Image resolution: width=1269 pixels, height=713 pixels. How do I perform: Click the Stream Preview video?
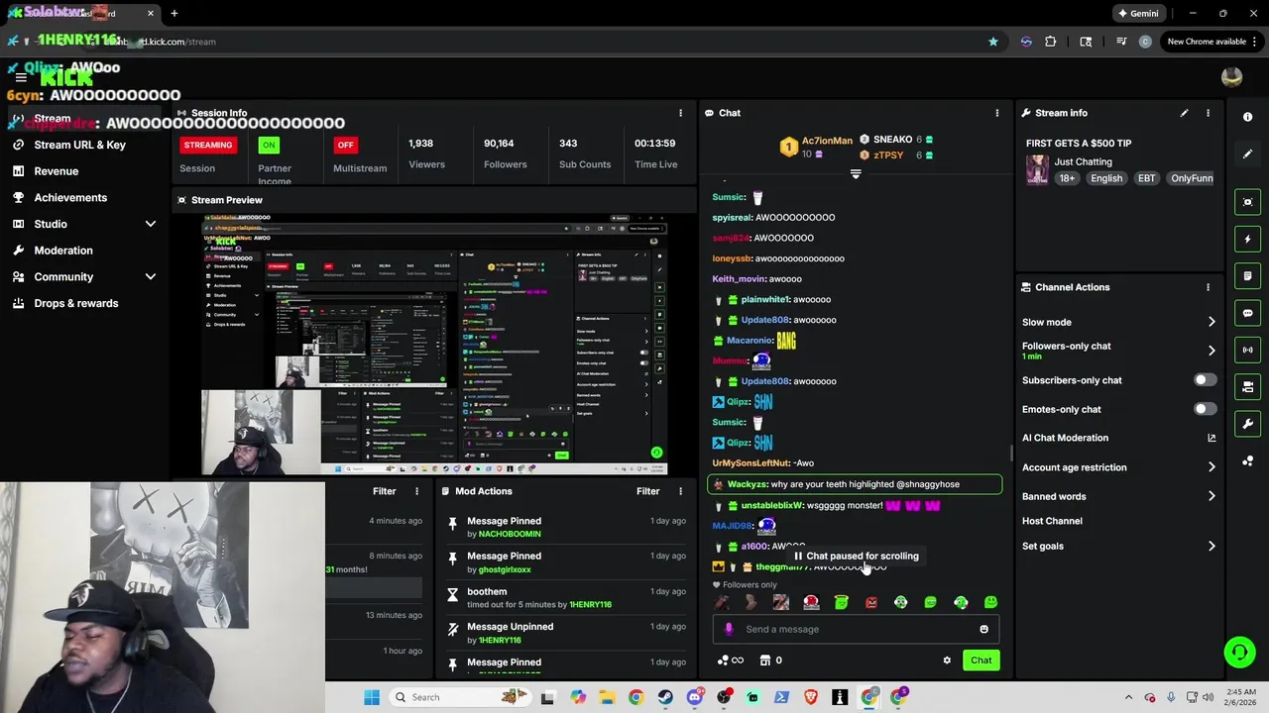[x=434, y=343]
